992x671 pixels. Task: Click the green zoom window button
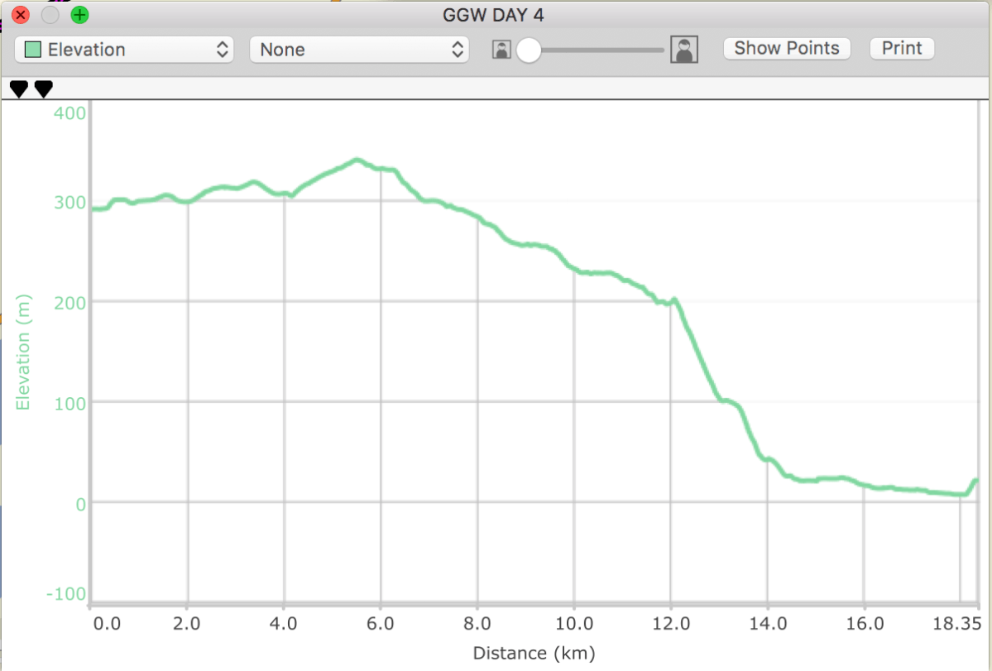click(79, 15)
